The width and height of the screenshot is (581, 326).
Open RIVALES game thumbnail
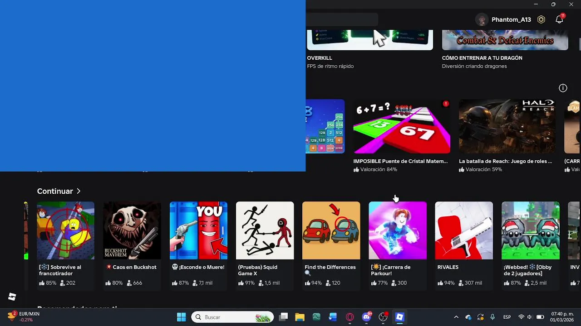[464, 230]
